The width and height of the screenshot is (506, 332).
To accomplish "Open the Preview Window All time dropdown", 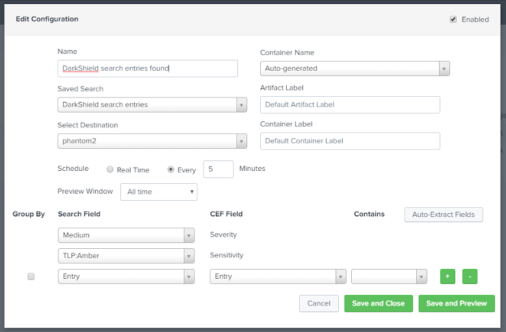I will coord(159,192).
